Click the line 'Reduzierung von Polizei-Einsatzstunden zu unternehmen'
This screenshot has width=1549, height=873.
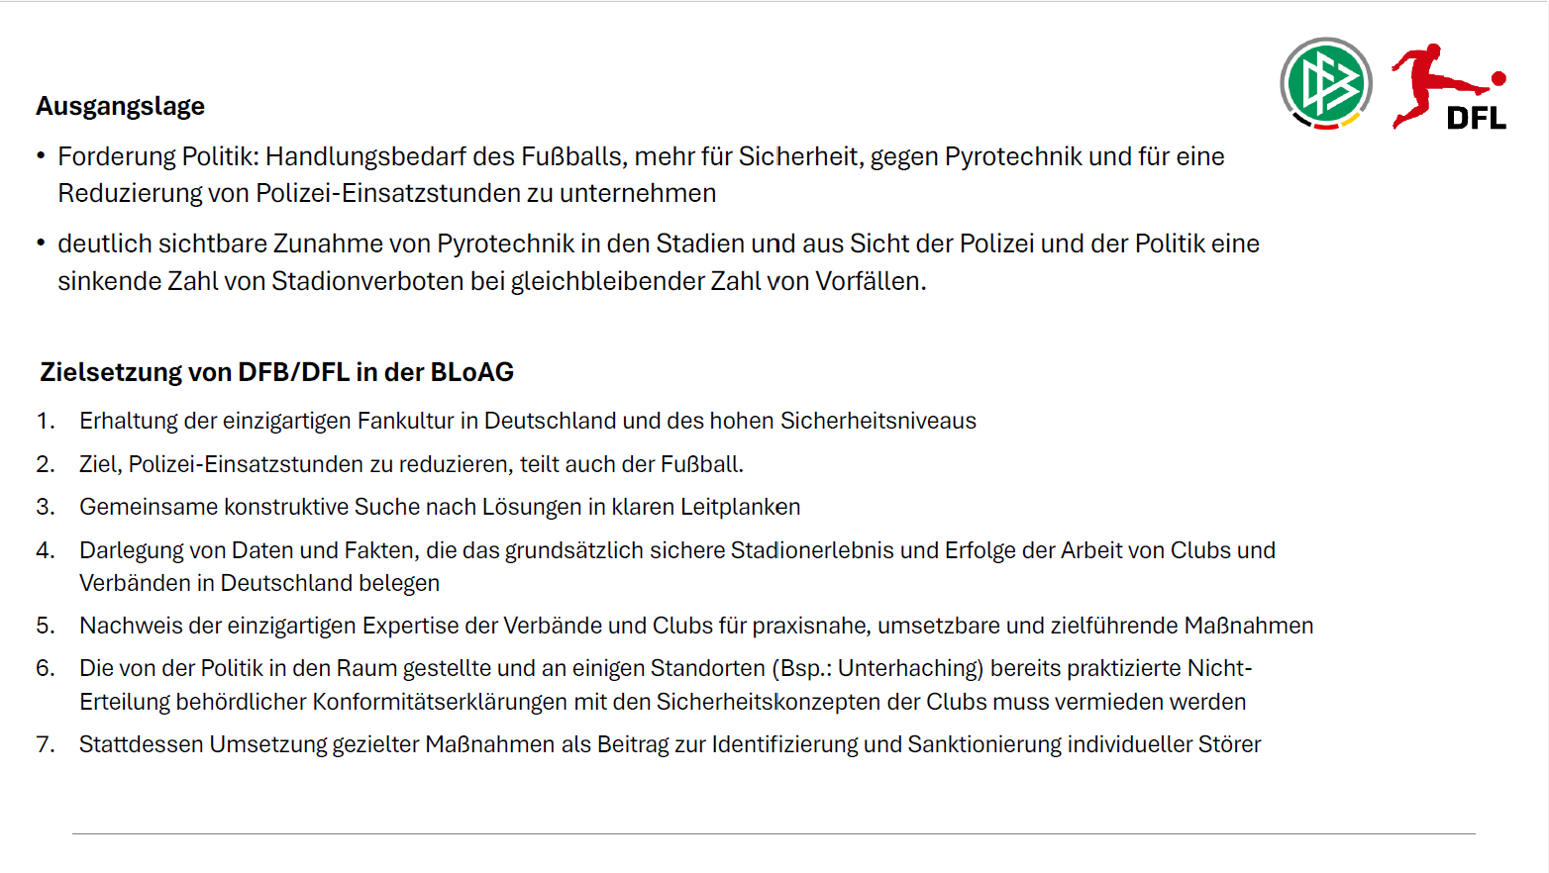pyautogui.click(x=386, y=193)
